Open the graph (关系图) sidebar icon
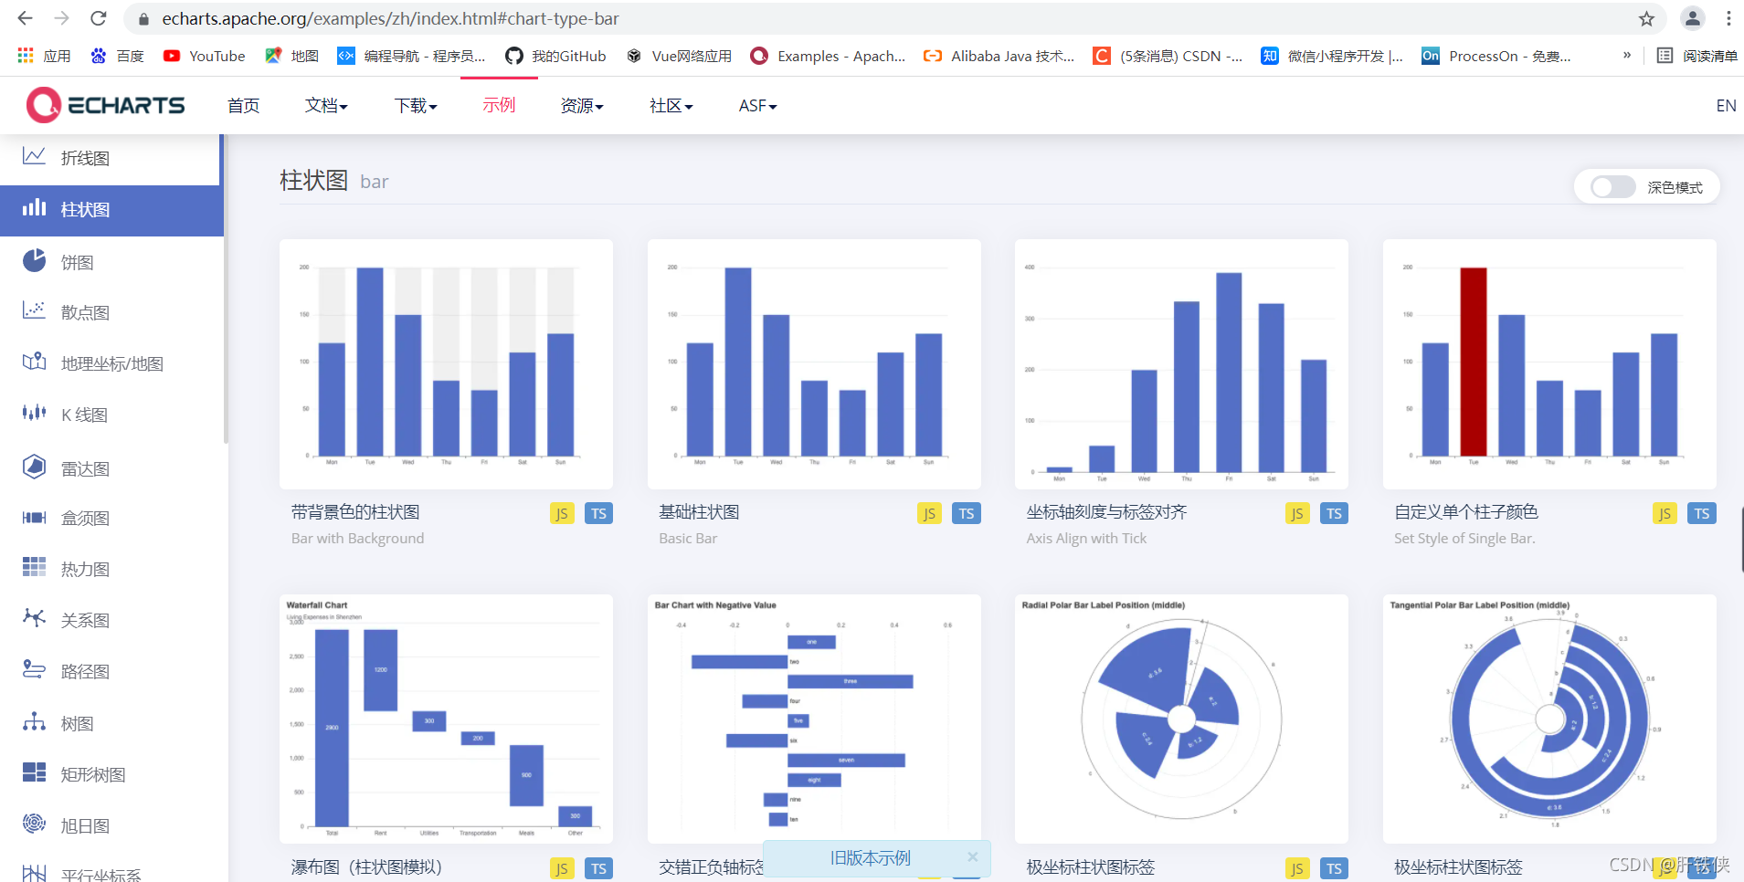The image size is (1744, 882). pyautogui.click(x=34, y=618)
